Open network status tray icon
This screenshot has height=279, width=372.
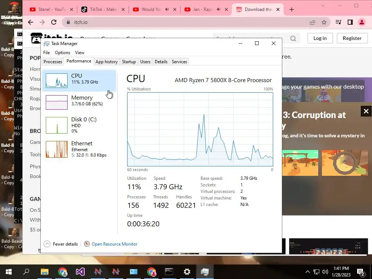tap(316, 272)
